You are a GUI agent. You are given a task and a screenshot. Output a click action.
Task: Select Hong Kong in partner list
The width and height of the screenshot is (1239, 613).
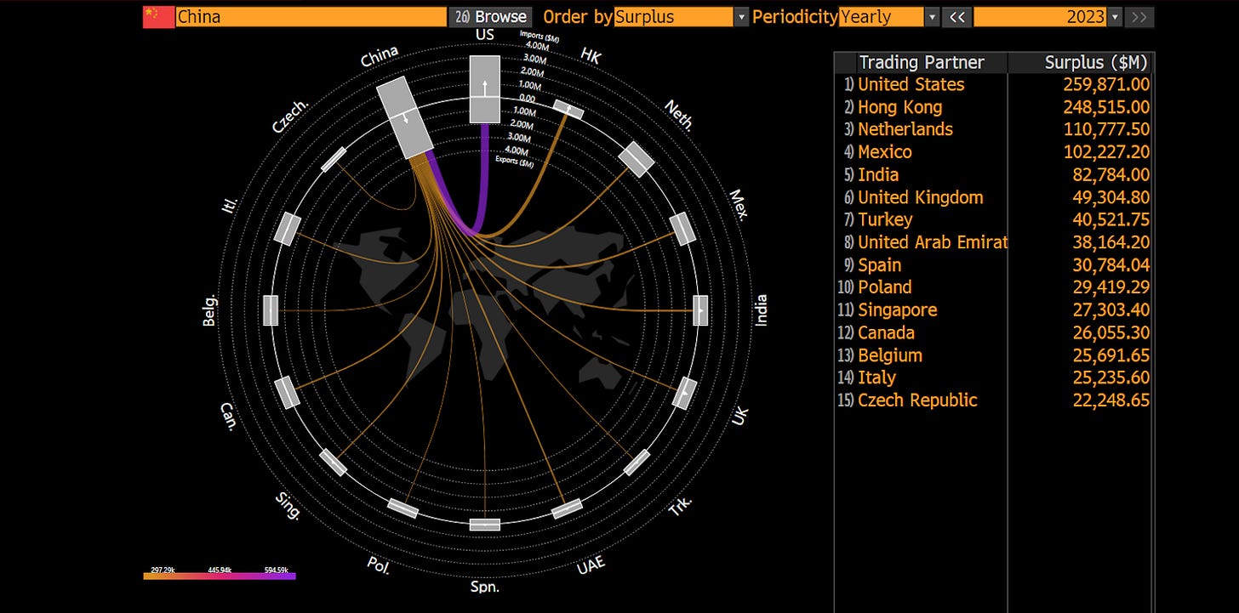click(x=899, y=107)
